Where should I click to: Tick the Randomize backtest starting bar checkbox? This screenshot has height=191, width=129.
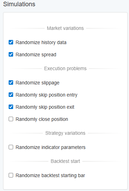point(11,175)
